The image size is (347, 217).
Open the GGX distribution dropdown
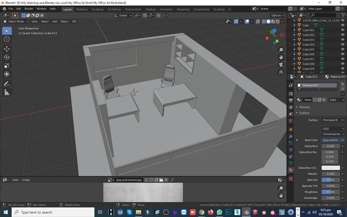click(333, 129)
